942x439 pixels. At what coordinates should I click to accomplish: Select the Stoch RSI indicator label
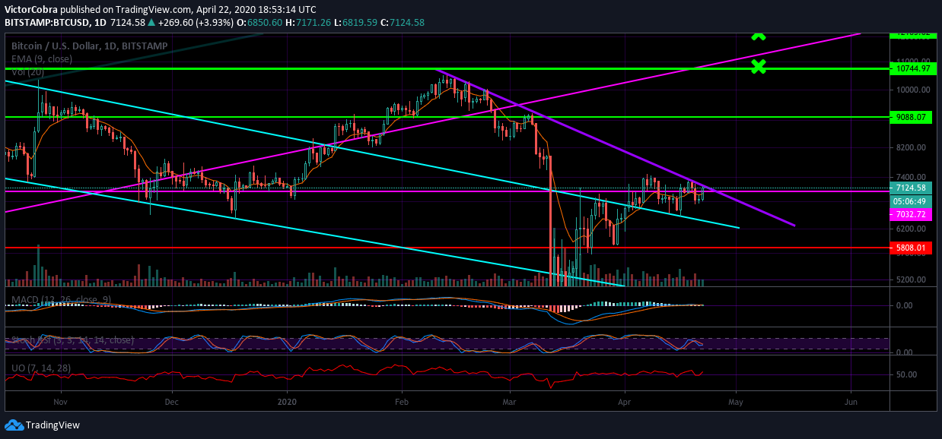coord(72,340)
